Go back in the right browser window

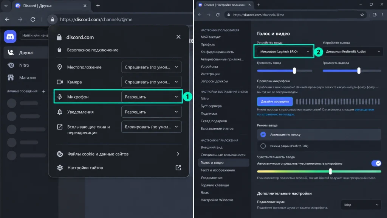200,15
